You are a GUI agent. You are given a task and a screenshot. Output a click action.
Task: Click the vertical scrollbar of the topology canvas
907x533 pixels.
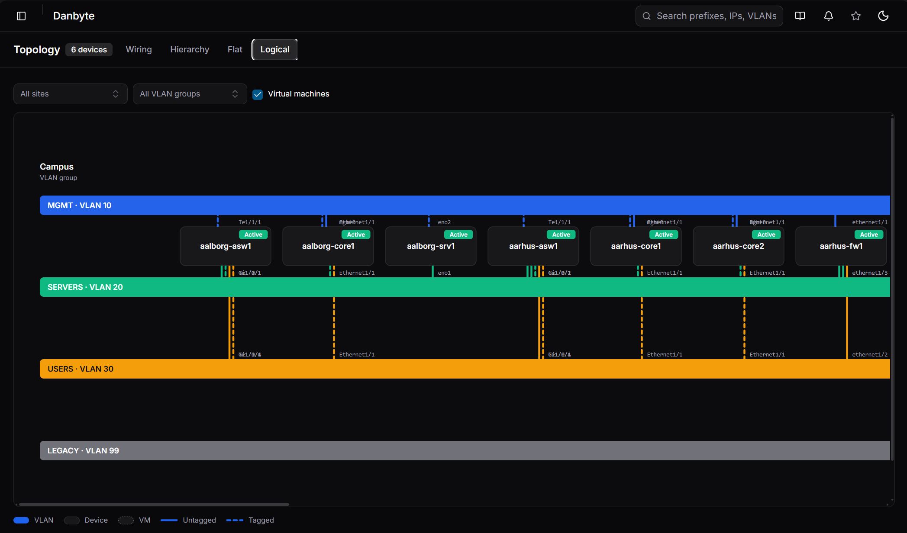892,289
